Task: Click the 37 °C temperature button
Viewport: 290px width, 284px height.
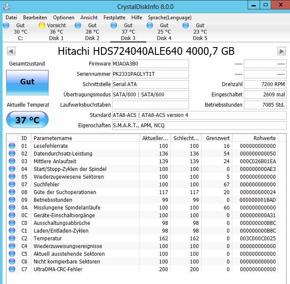Action: [27, 120]
